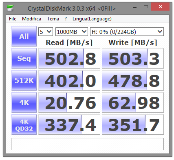
Task: Open the File menu
Action: [x=13, y=19]
